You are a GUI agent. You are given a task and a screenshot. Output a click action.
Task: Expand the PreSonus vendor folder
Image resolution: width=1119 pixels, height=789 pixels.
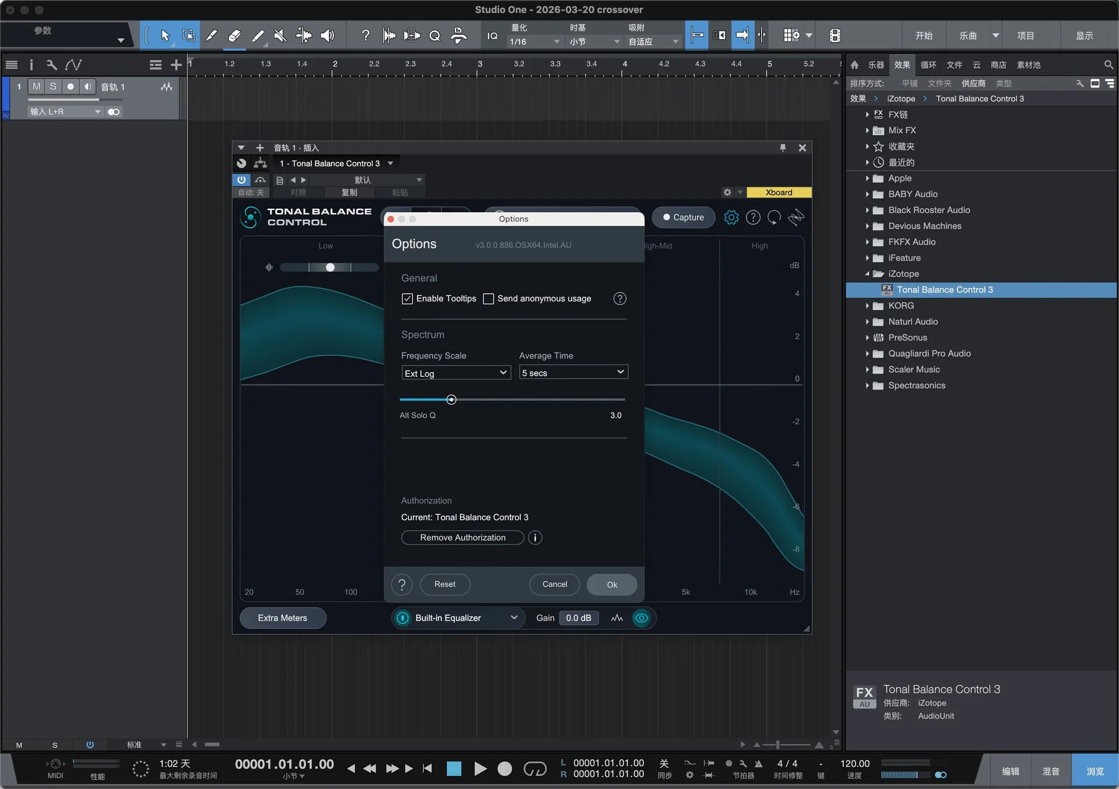pyautogui.click(x=867, y=338)
